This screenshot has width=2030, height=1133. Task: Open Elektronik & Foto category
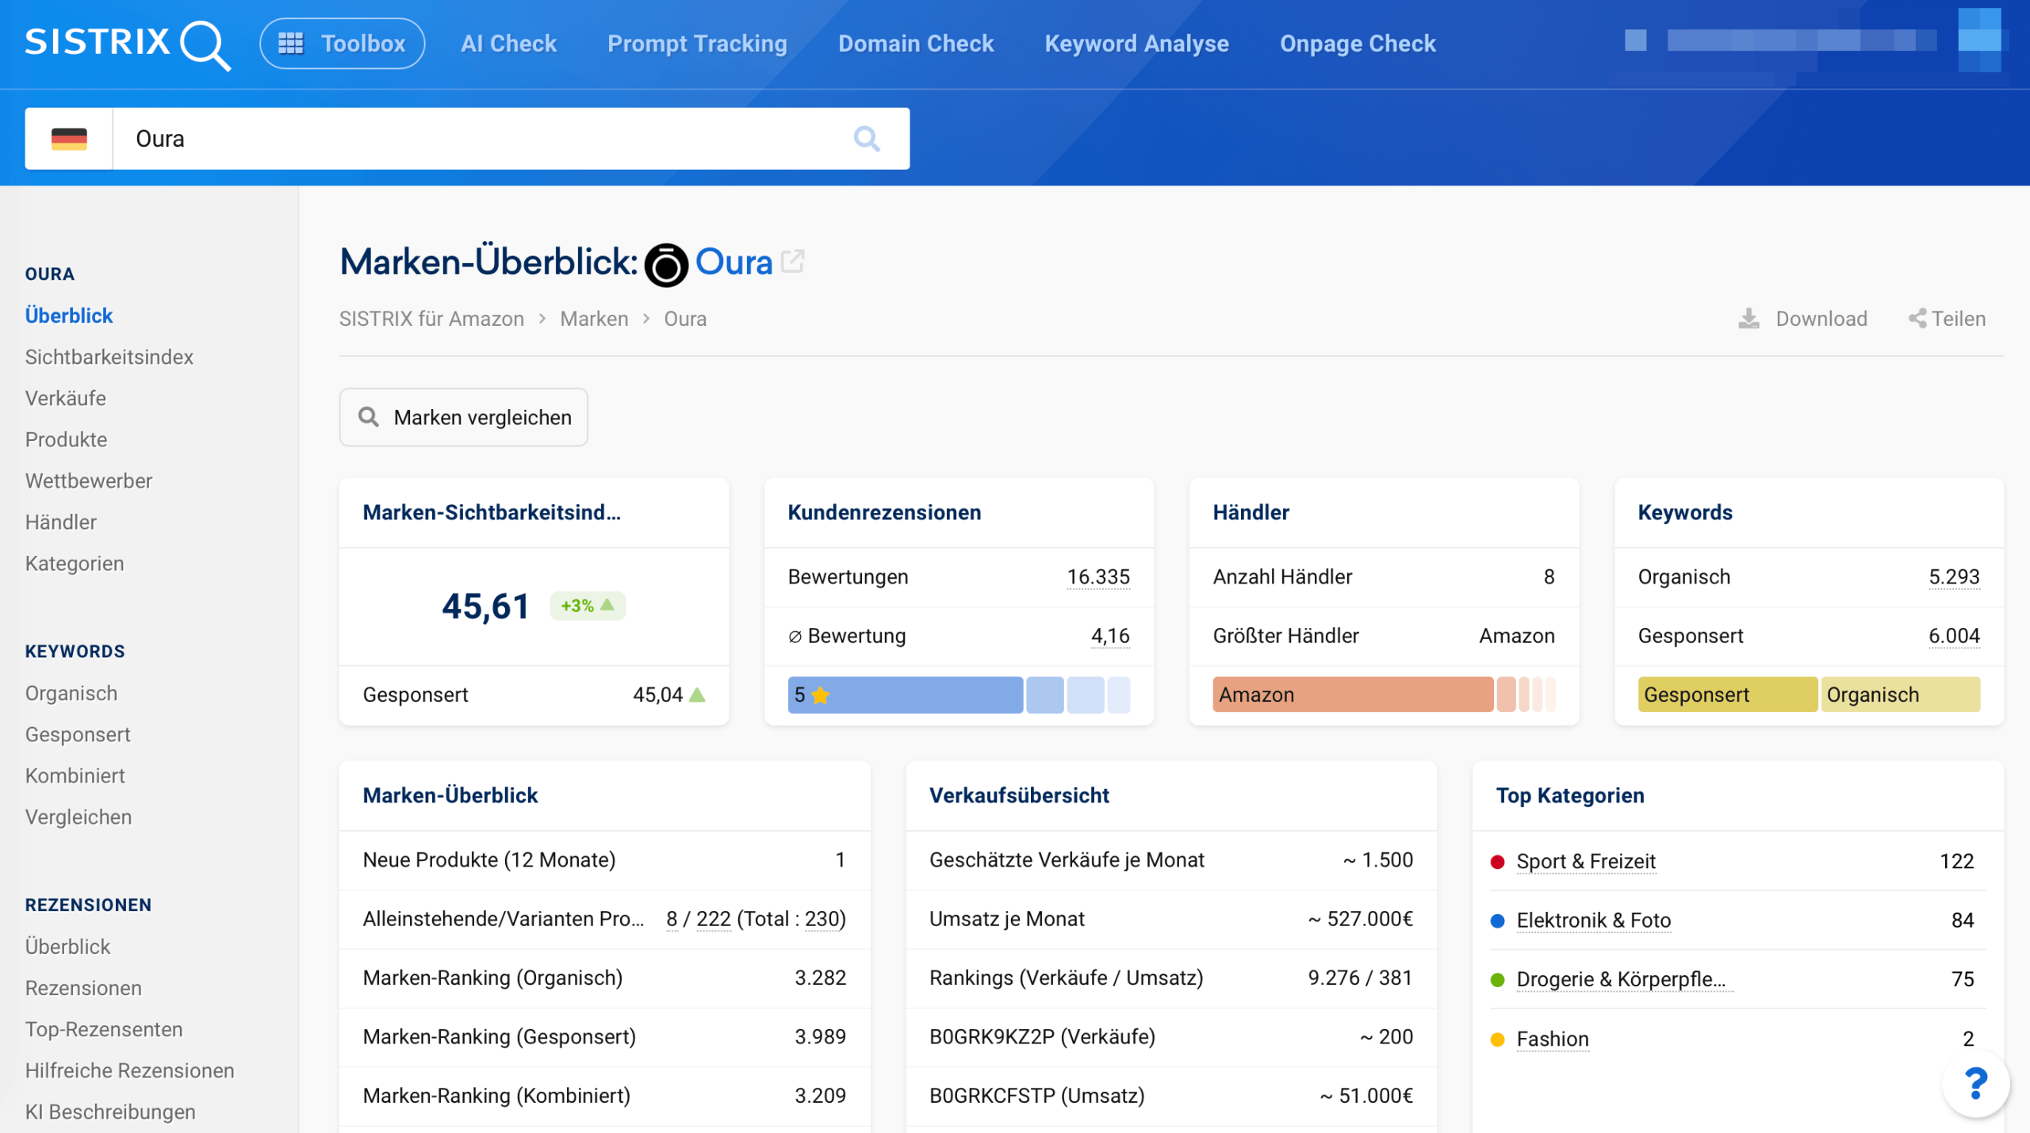[1594, 921]
